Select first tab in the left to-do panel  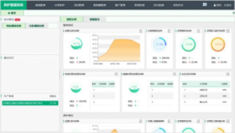pyautogui.click(x=14, y=26)
